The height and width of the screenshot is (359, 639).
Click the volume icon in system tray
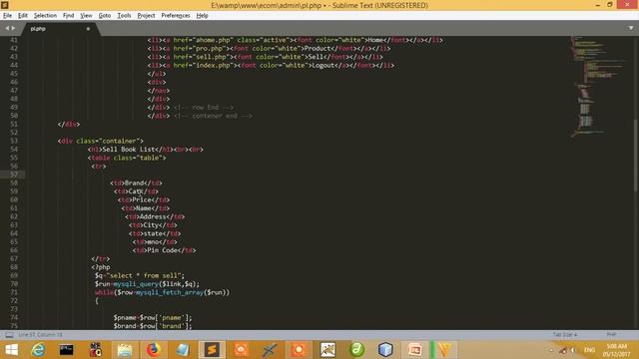click(x=572, y=350)
